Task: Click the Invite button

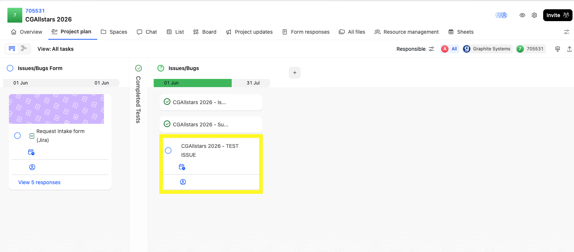Action: [558, 15]
